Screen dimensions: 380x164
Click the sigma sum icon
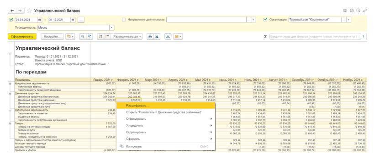[x=265, y=36]
